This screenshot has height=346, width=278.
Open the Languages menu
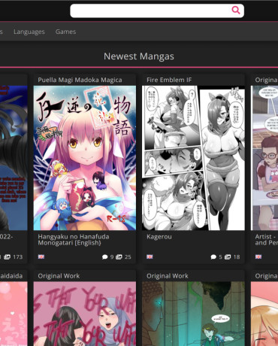29,32
